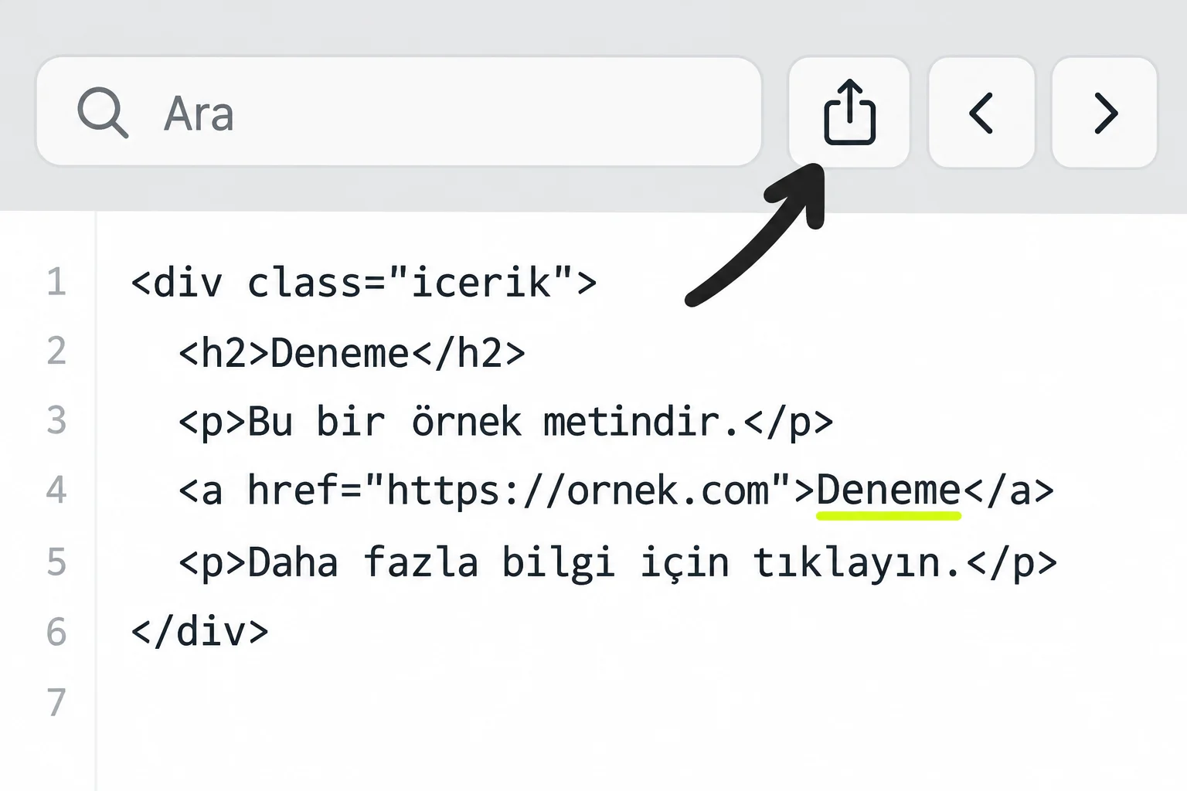
Task: Click the magnifying glass search icon
Action: pos(102,113)
